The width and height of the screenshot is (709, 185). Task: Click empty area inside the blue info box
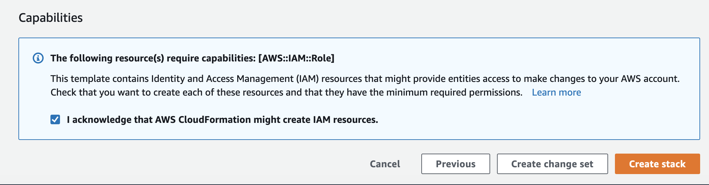pos(545,119)
